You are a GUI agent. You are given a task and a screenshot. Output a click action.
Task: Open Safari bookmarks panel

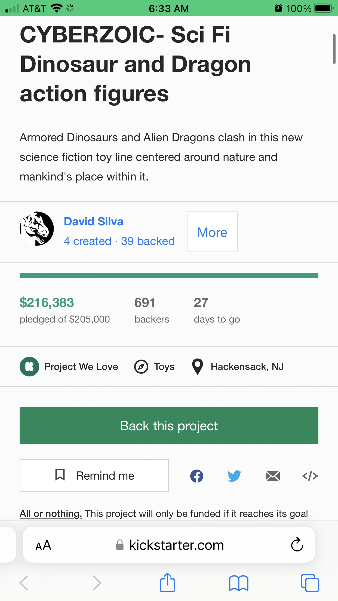239,582
